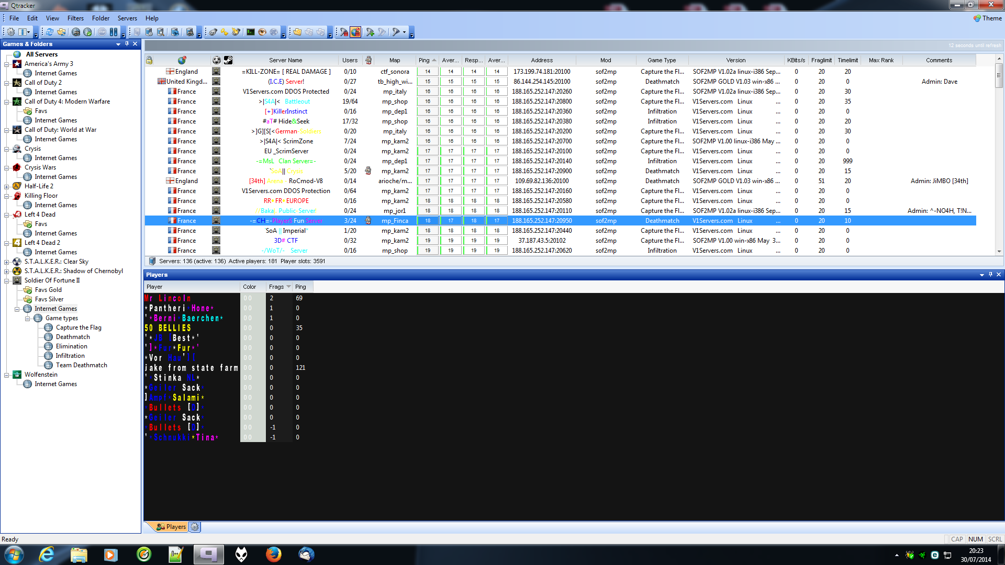Click the globe update master list icon
Image resolution: width=1005 pixels, height=565 pixels.
coord(76,32)
